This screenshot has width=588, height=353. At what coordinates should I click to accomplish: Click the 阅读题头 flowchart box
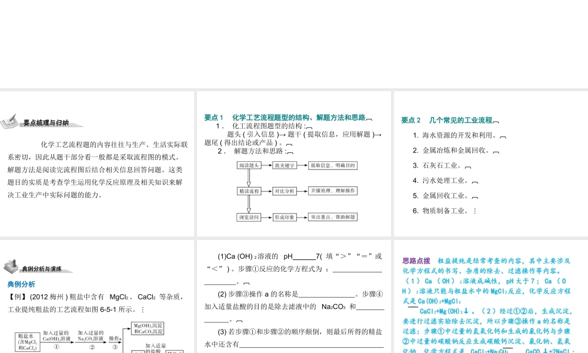(249, 165)
